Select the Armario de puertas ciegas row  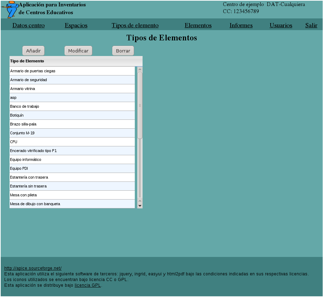[72, 71]
